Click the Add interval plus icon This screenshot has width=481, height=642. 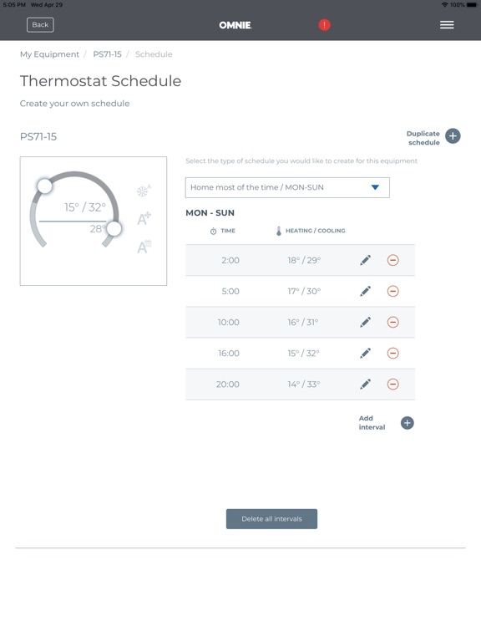(407, 423)
